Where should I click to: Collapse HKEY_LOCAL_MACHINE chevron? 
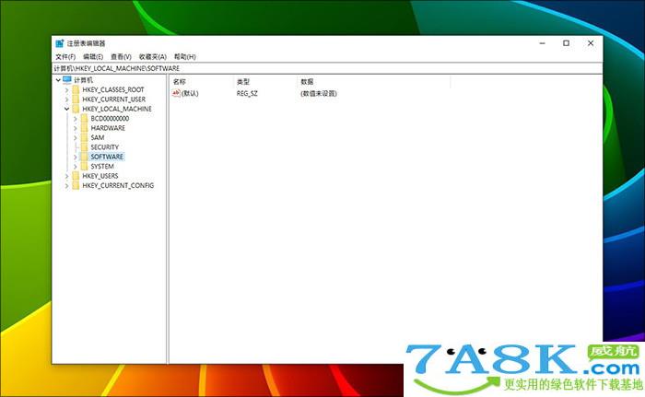pos(66,109)
